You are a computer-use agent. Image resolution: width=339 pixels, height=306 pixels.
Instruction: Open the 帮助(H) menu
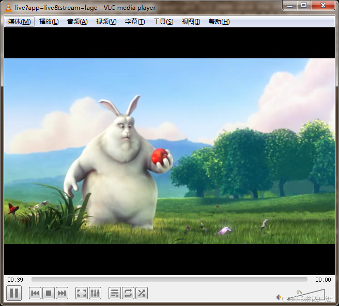click(219, 21)
